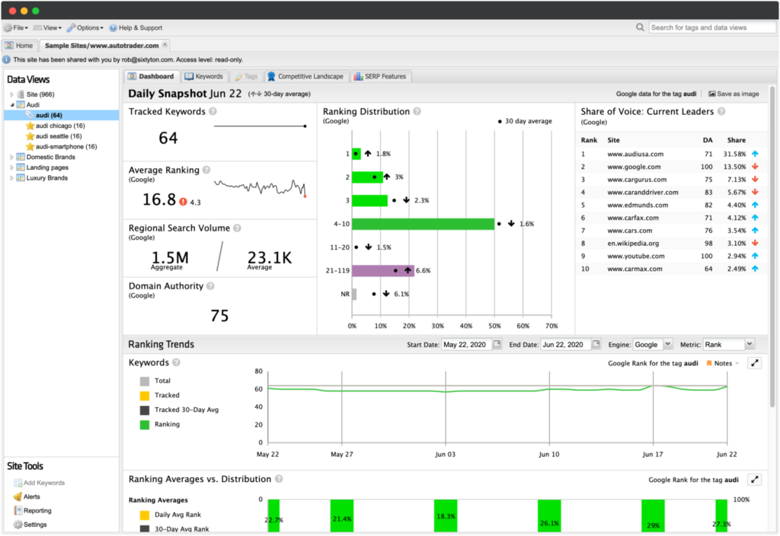
Task: Click help icon beside Average Ranking
Action: tap(206, 170)
